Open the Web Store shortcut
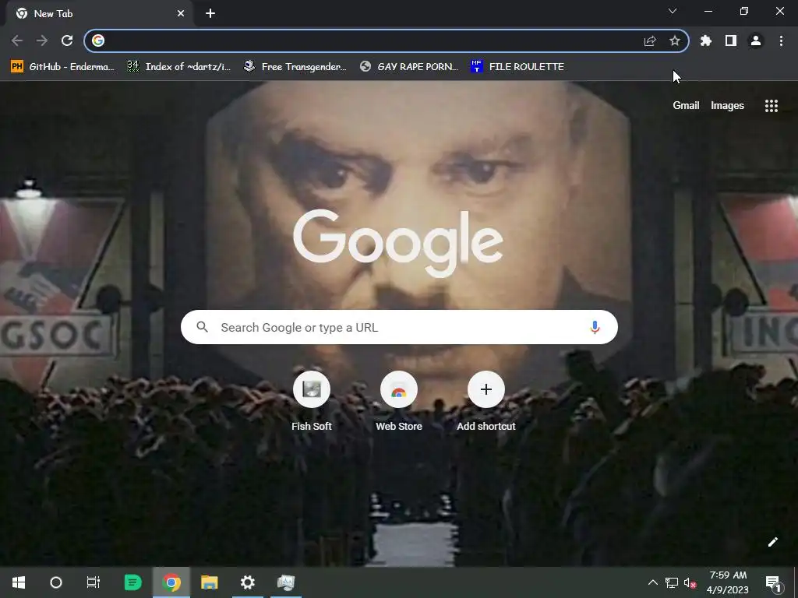 [399, 402]
